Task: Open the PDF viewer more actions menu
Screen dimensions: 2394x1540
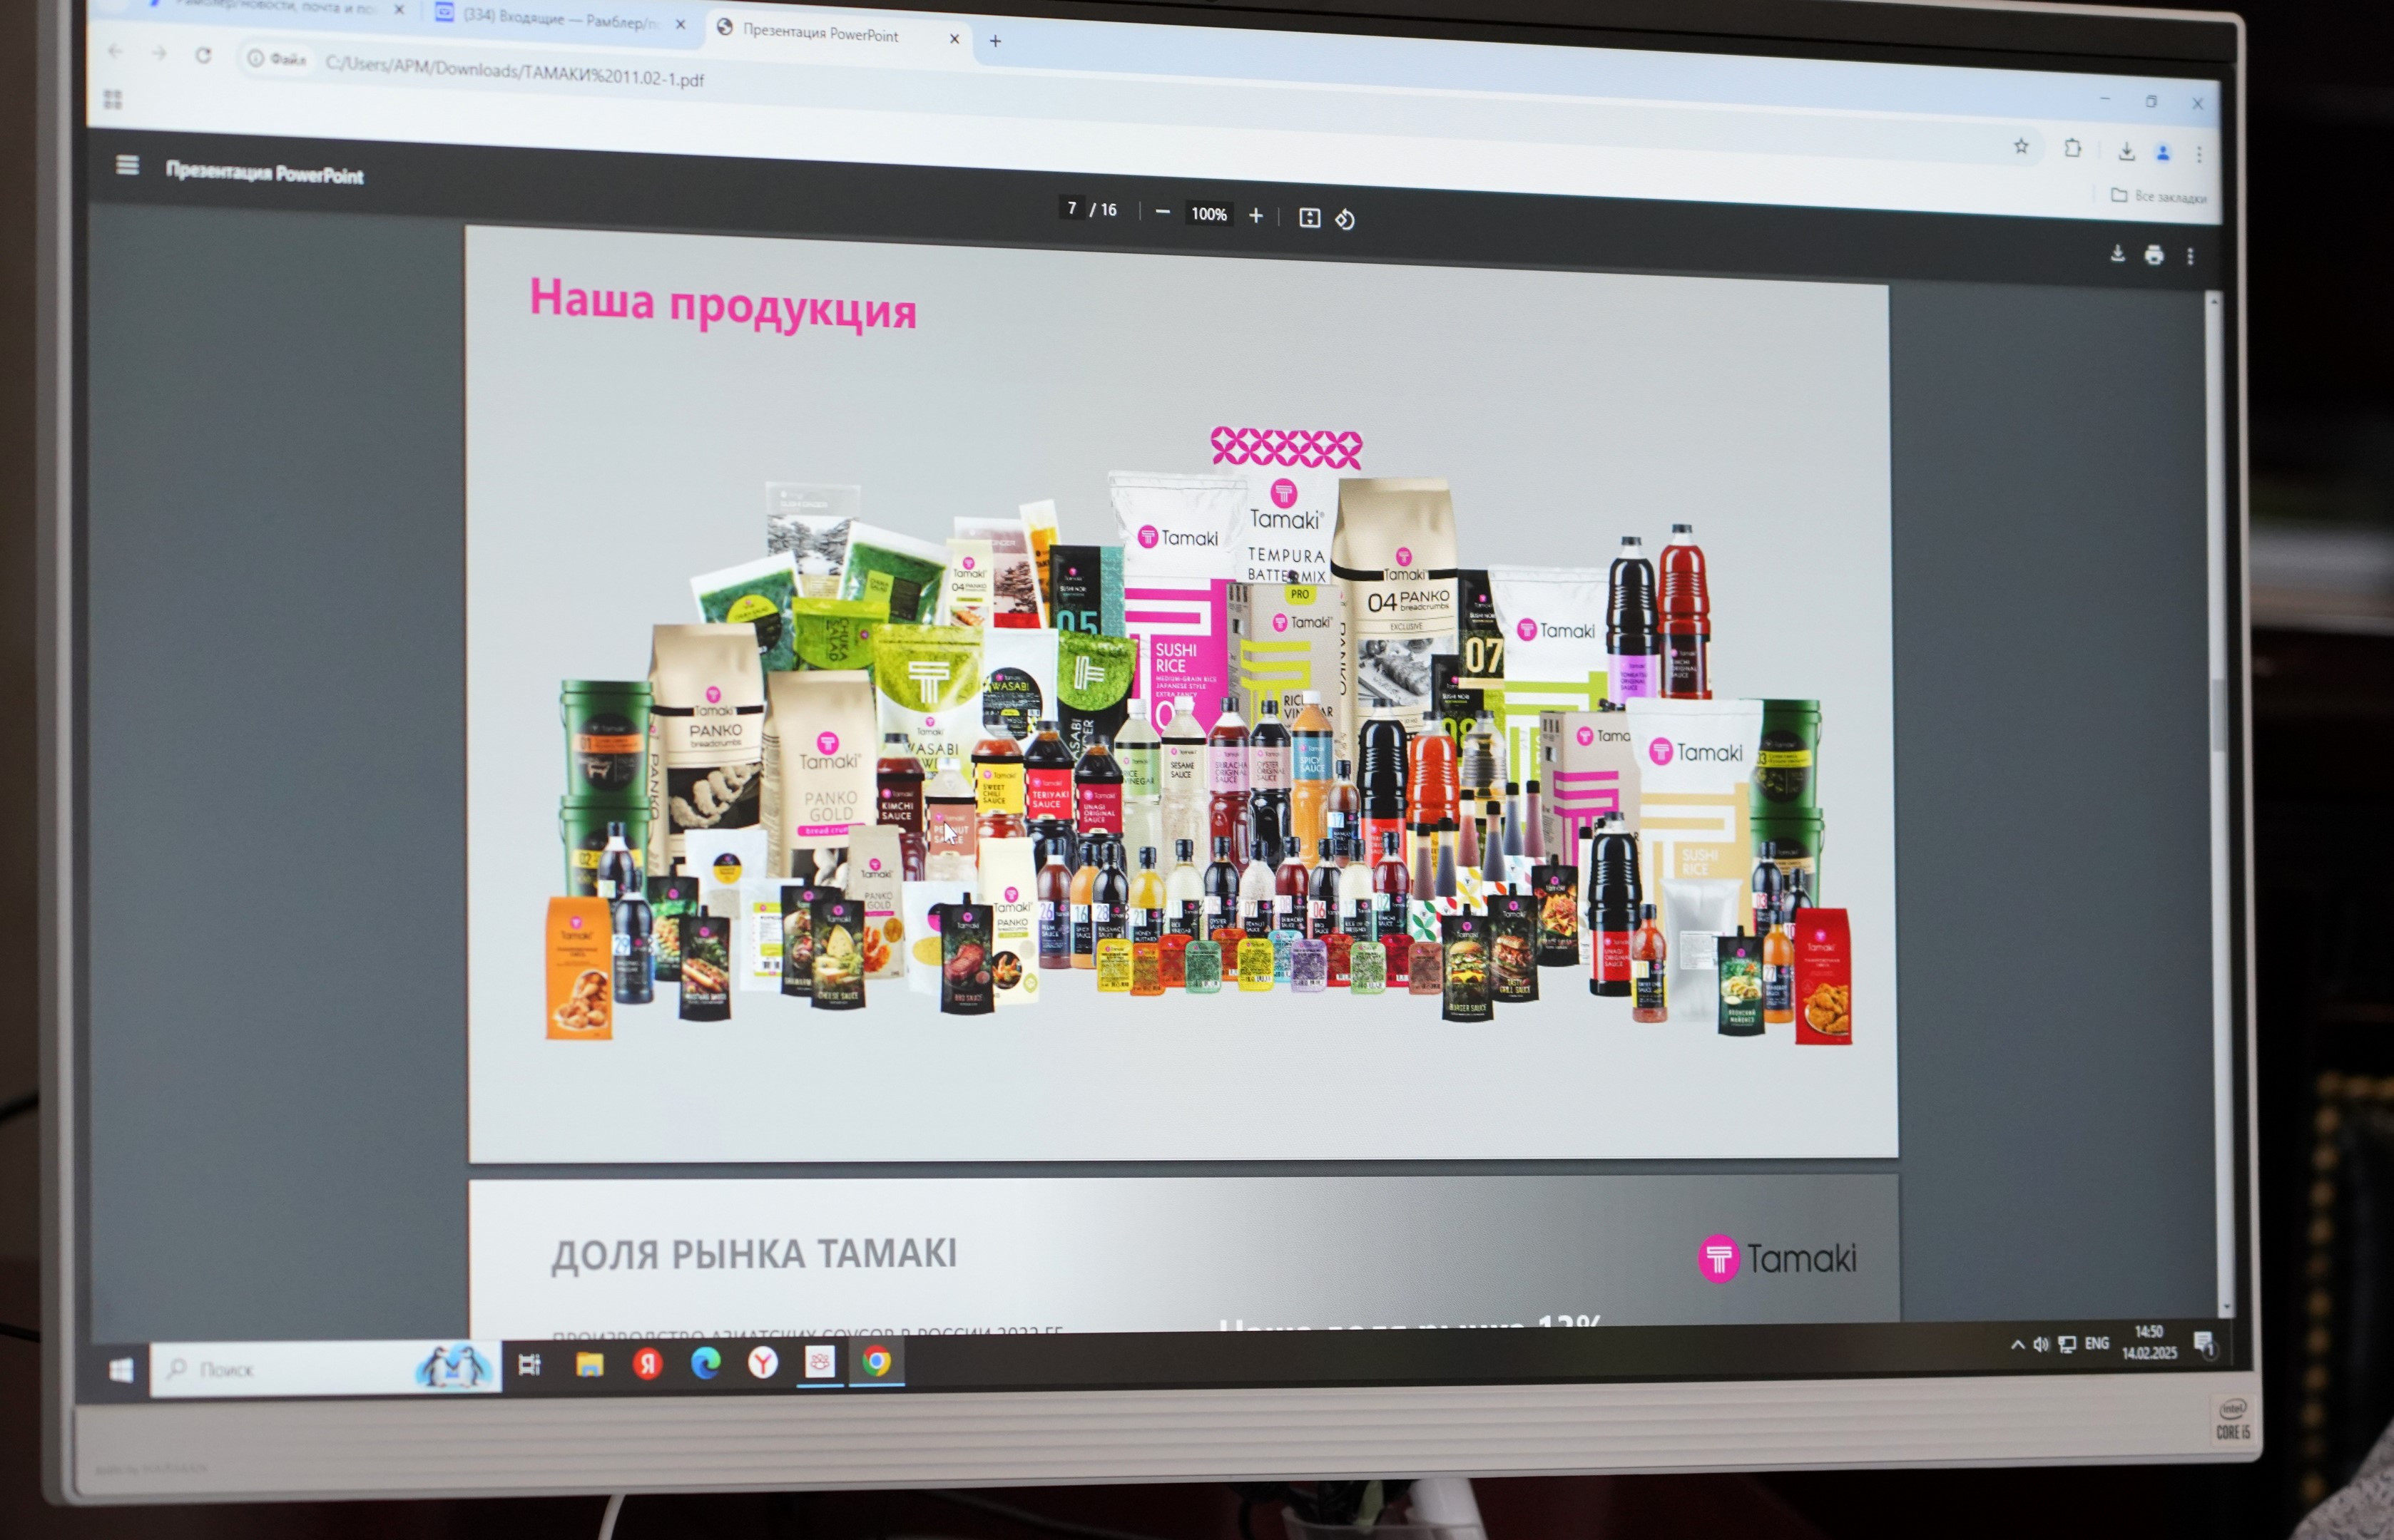Action: click(2190, 256)
